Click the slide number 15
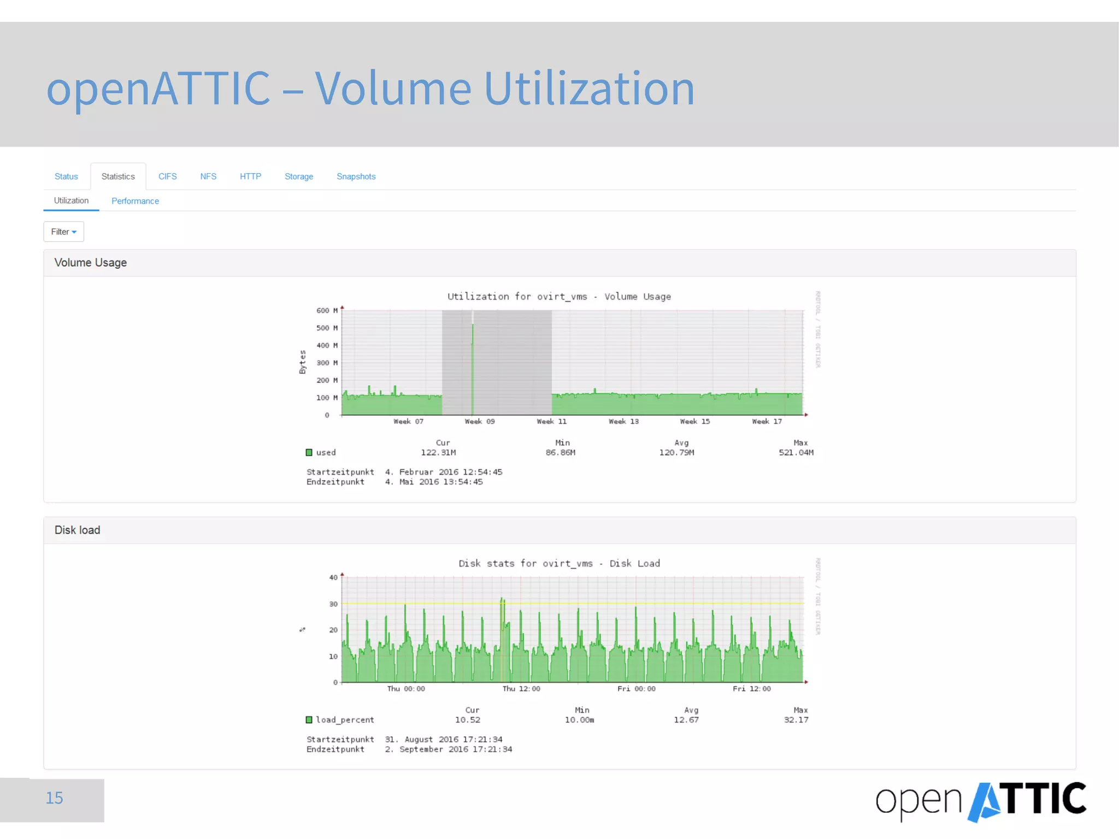 (x=54, y=798)
